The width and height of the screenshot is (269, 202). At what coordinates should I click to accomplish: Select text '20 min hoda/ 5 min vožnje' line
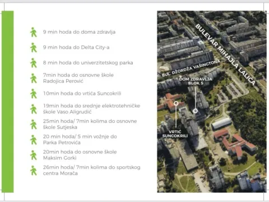coord(80,139)
